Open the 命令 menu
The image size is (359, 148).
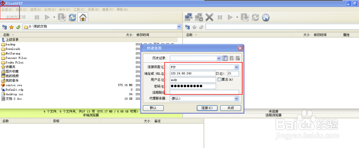tap(65, 9)
